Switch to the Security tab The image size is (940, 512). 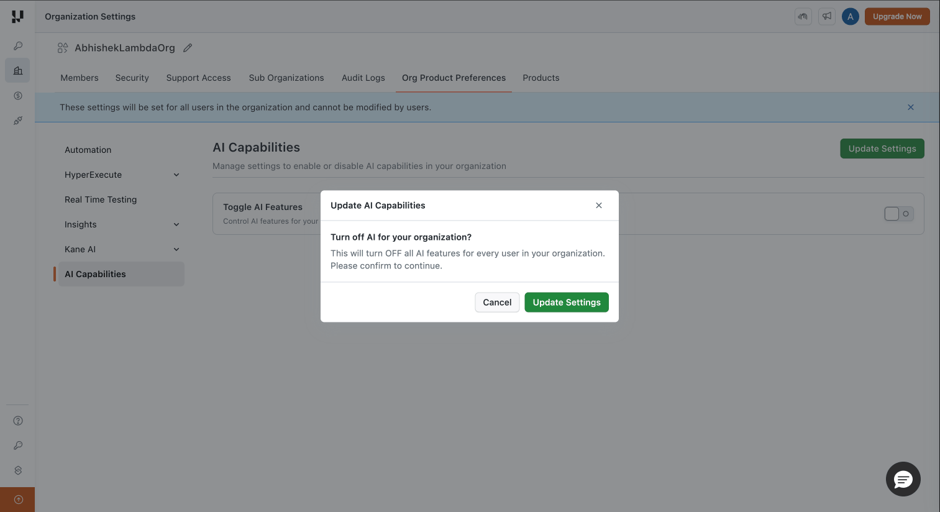coord(132,78)
